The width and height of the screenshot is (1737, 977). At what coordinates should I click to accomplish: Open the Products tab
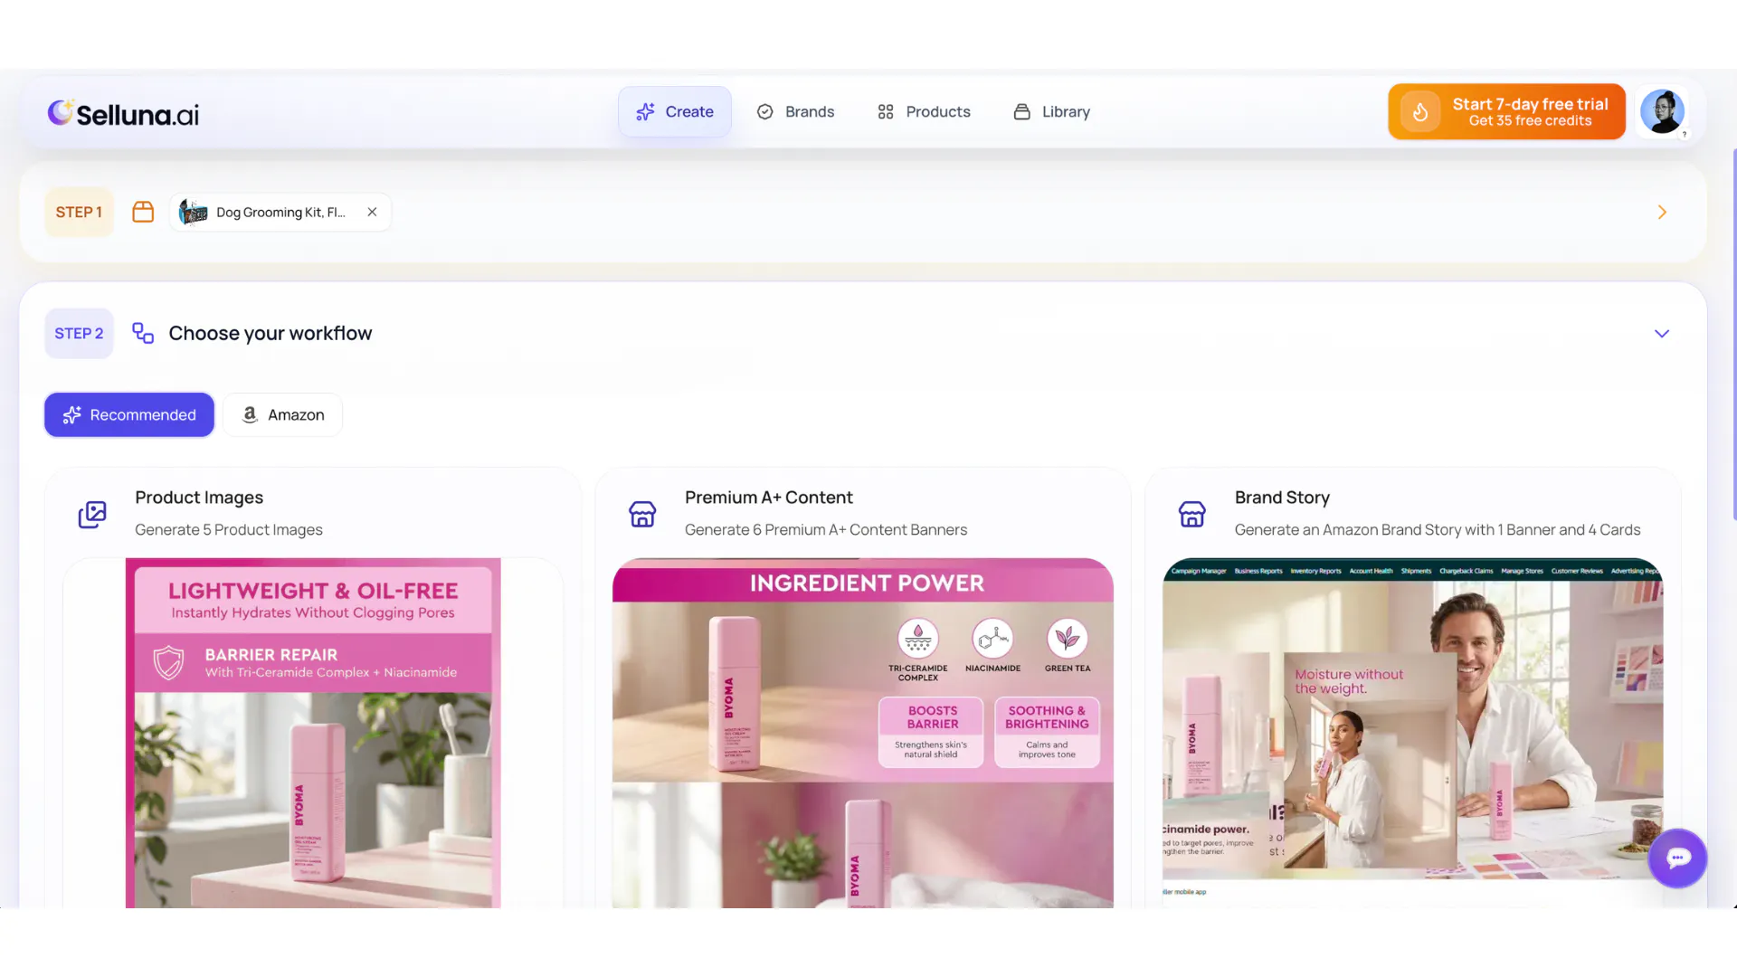pos(924,112)
